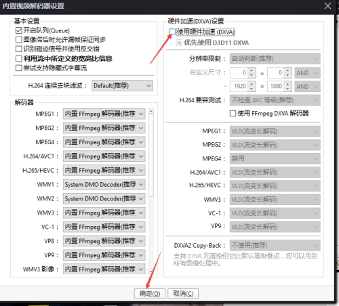Click the 确定(O) button

(x=150, y=293)
